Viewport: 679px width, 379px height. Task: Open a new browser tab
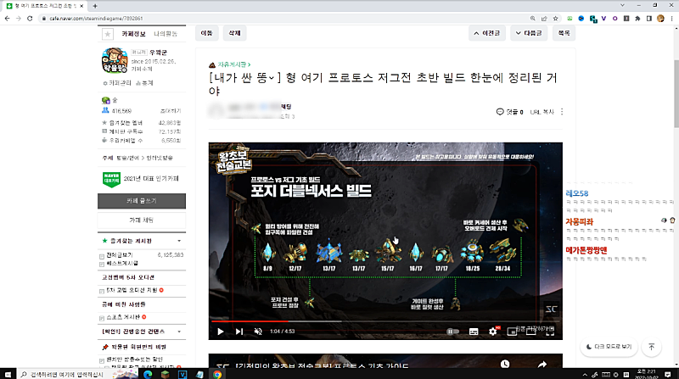click(x=95, y=6)
